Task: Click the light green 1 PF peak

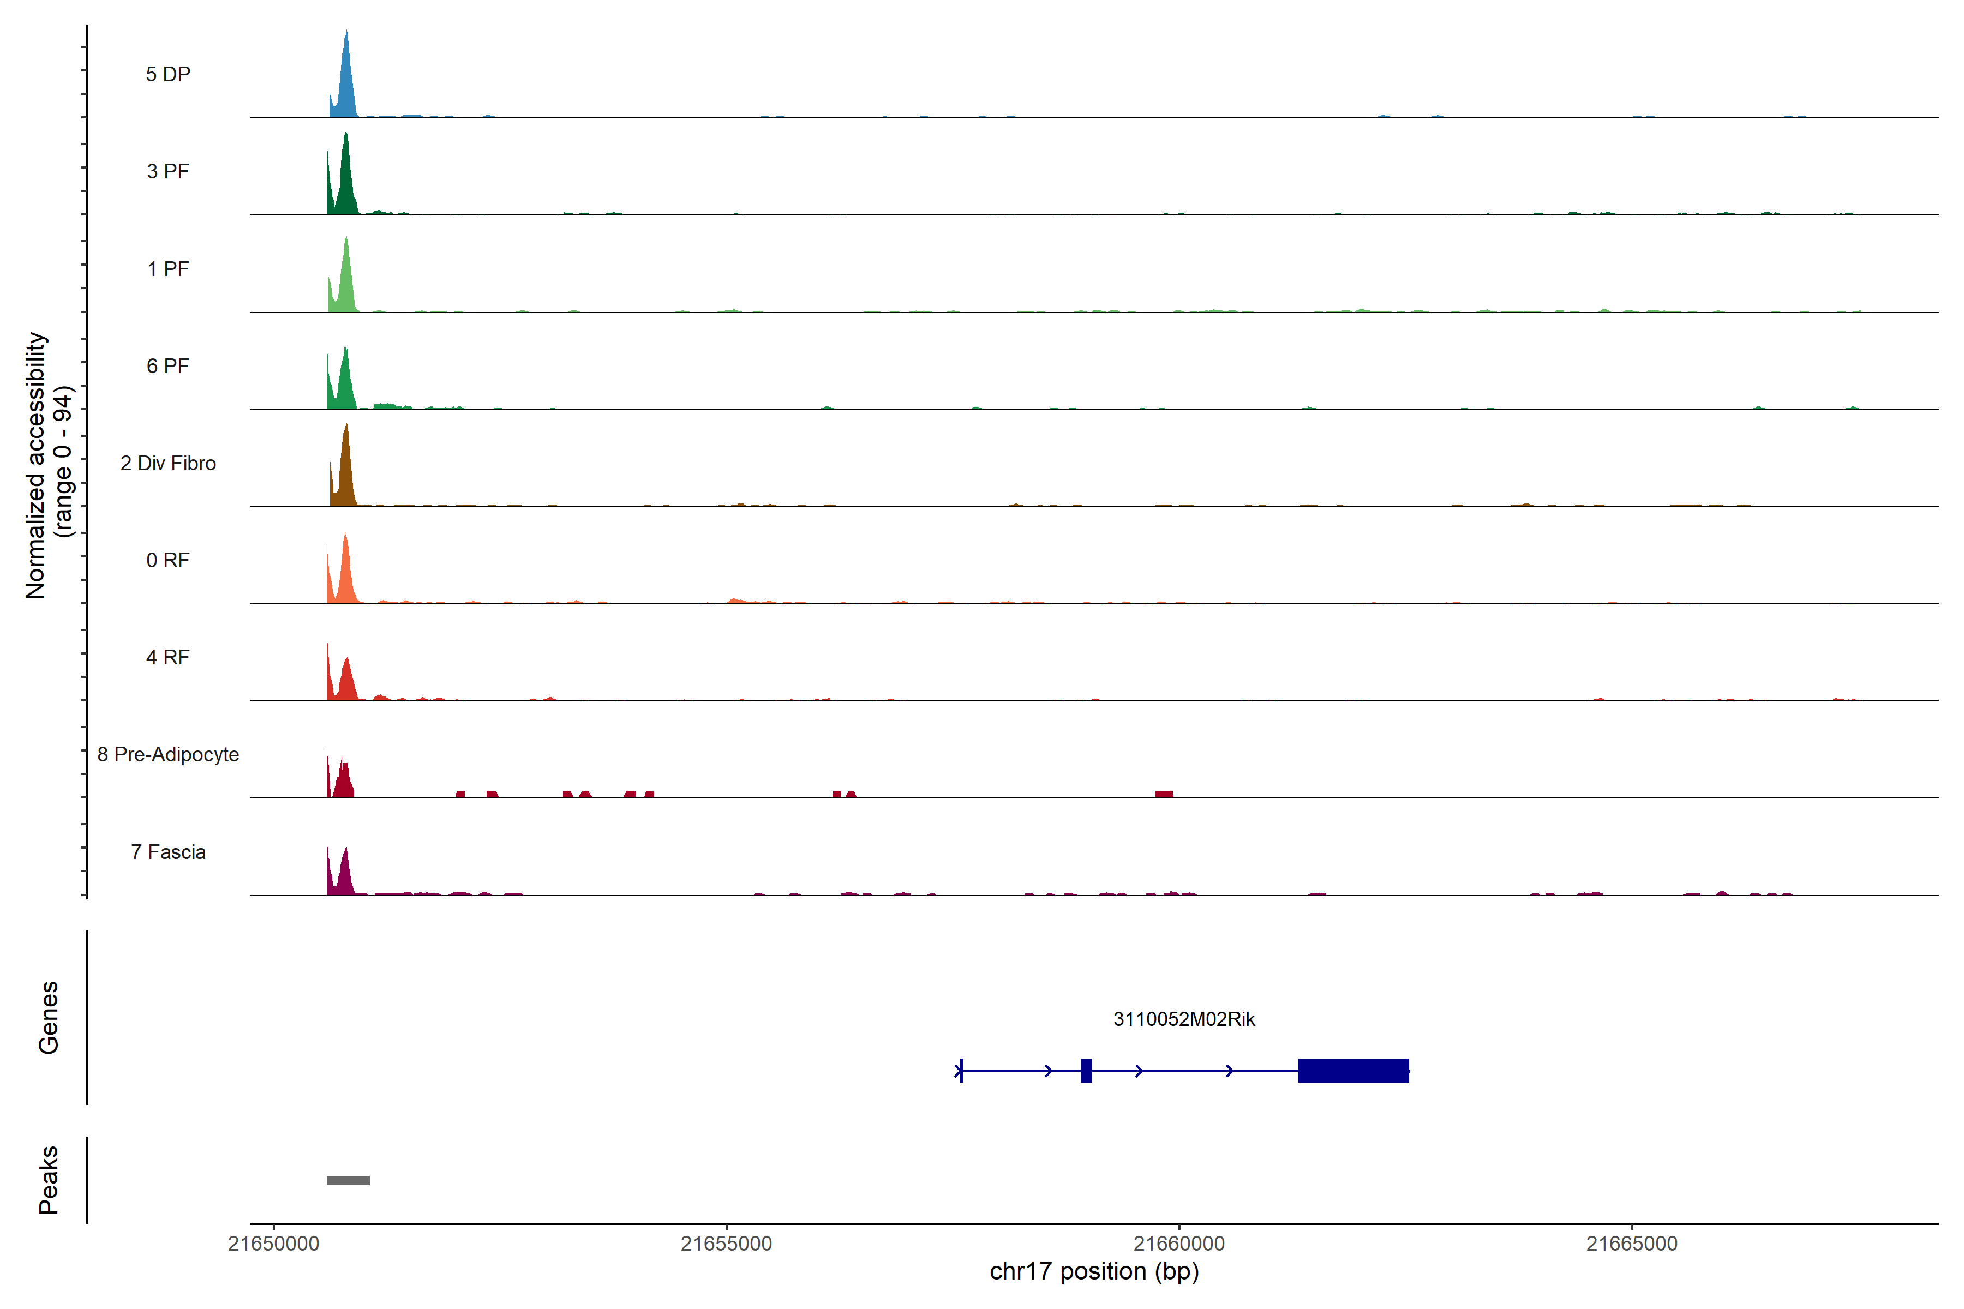Action: (346, 284)
